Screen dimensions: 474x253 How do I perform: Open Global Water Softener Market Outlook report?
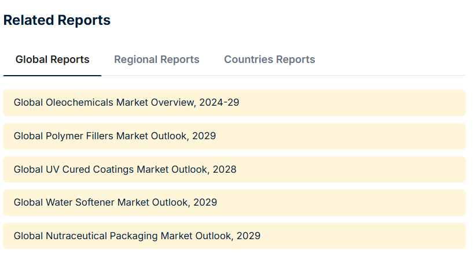point(115,202)
